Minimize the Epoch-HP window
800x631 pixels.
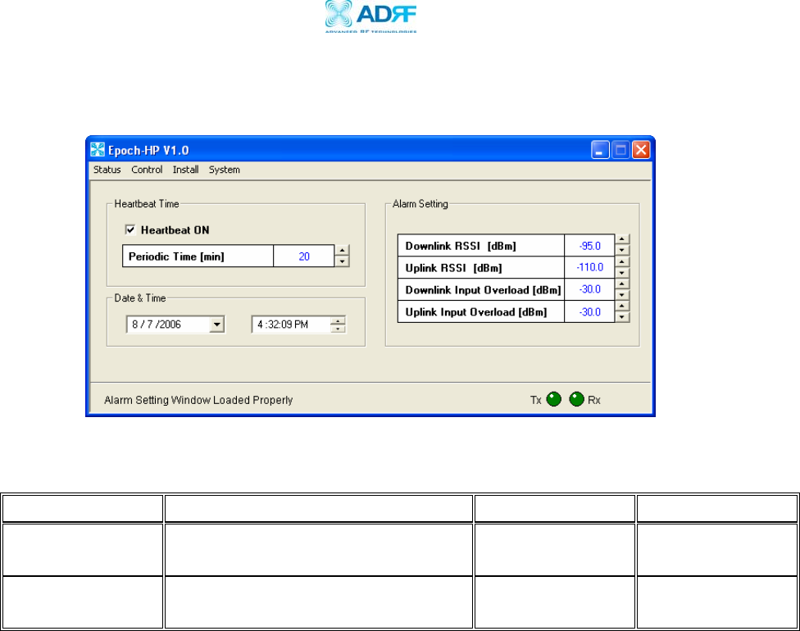(600, 150)
